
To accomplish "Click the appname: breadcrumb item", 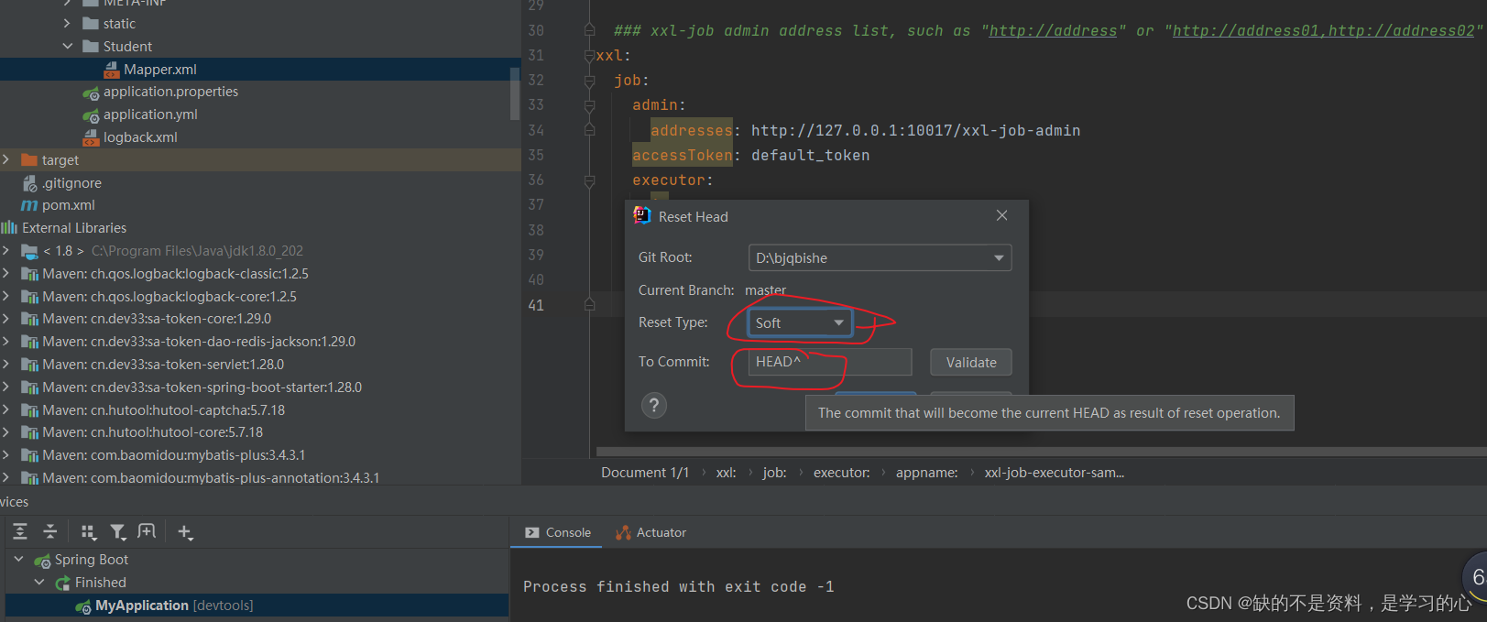I will [926, 473].
